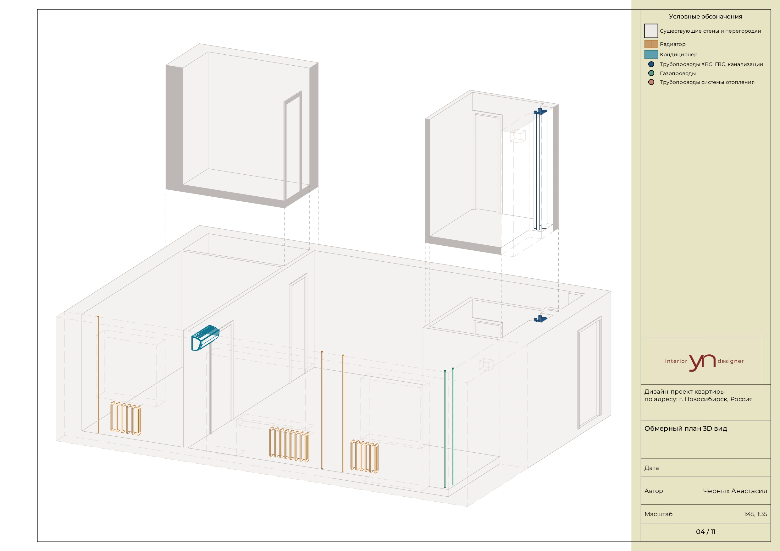780x551 pixels.
Task: Click the door in the upper-left detached room
Action: tap(293, 146)
